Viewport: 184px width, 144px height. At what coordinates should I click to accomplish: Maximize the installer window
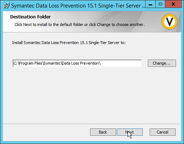[160, 4]
